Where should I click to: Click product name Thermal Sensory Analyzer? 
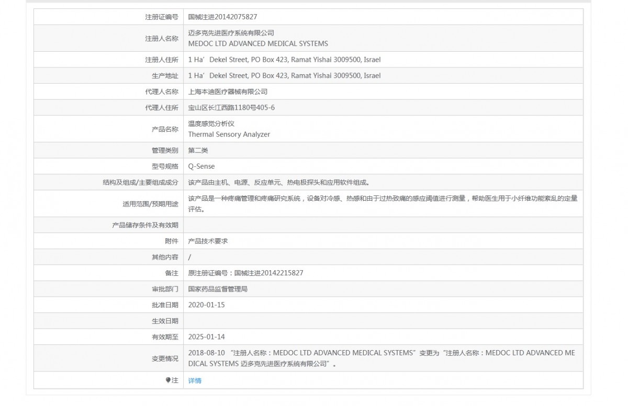tap(229, 134)
